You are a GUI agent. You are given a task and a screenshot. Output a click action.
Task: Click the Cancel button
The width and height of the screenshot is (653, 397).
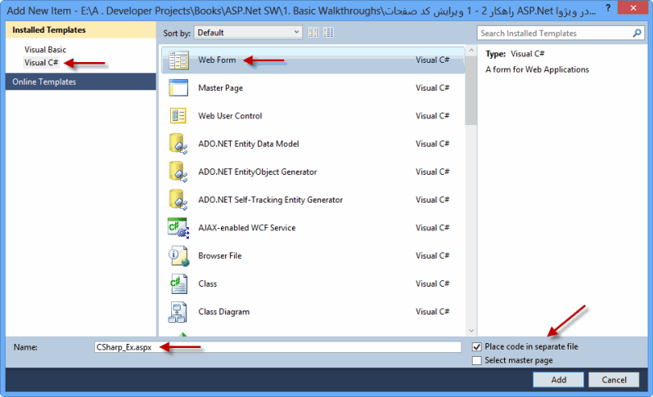pyautogui.click(x=614, y=380)
